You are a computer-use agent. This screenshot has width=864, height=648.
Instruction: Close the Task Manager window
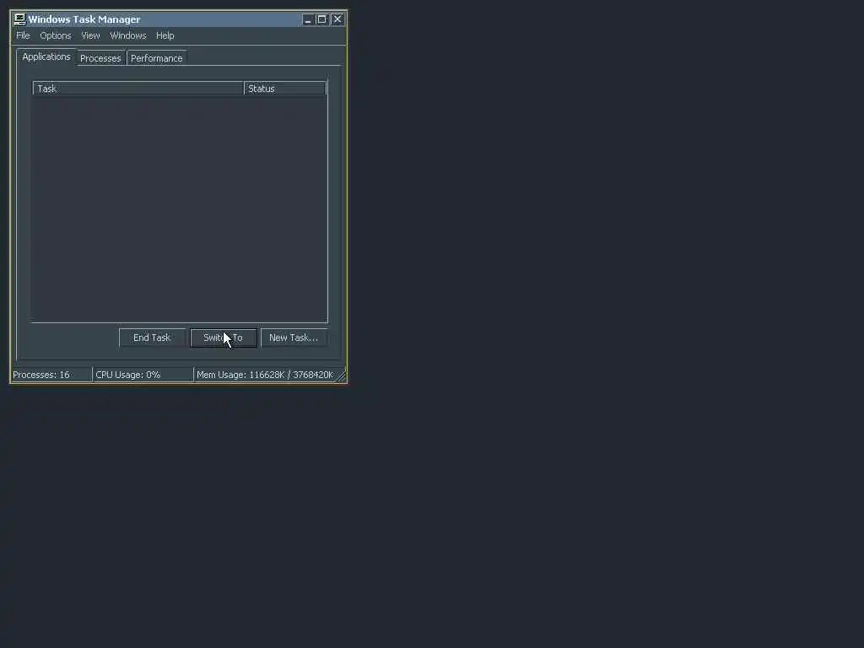pos(337,19)
